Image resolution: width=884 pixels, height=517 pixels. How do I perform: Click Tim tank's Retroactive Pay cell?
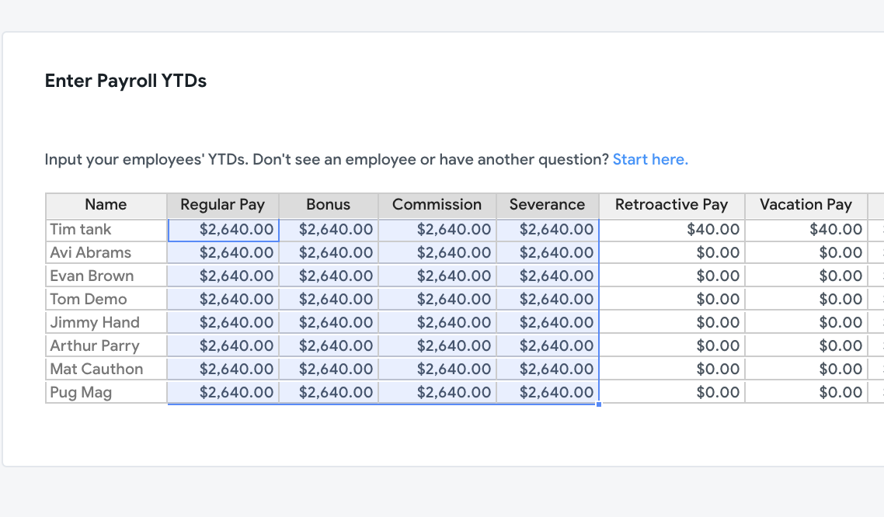(671, 230)
